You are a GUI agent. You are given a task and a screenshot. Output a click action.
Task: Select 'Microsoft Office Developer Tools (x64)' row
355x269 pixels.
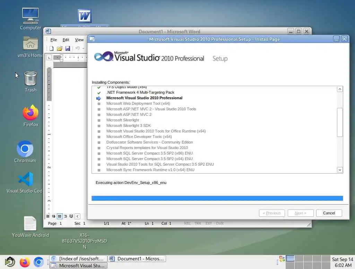click(x=214, y=137)
